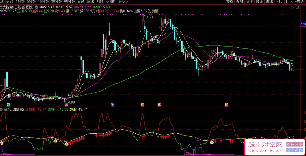Expand the 更多 more periods menu

(123, 2)
